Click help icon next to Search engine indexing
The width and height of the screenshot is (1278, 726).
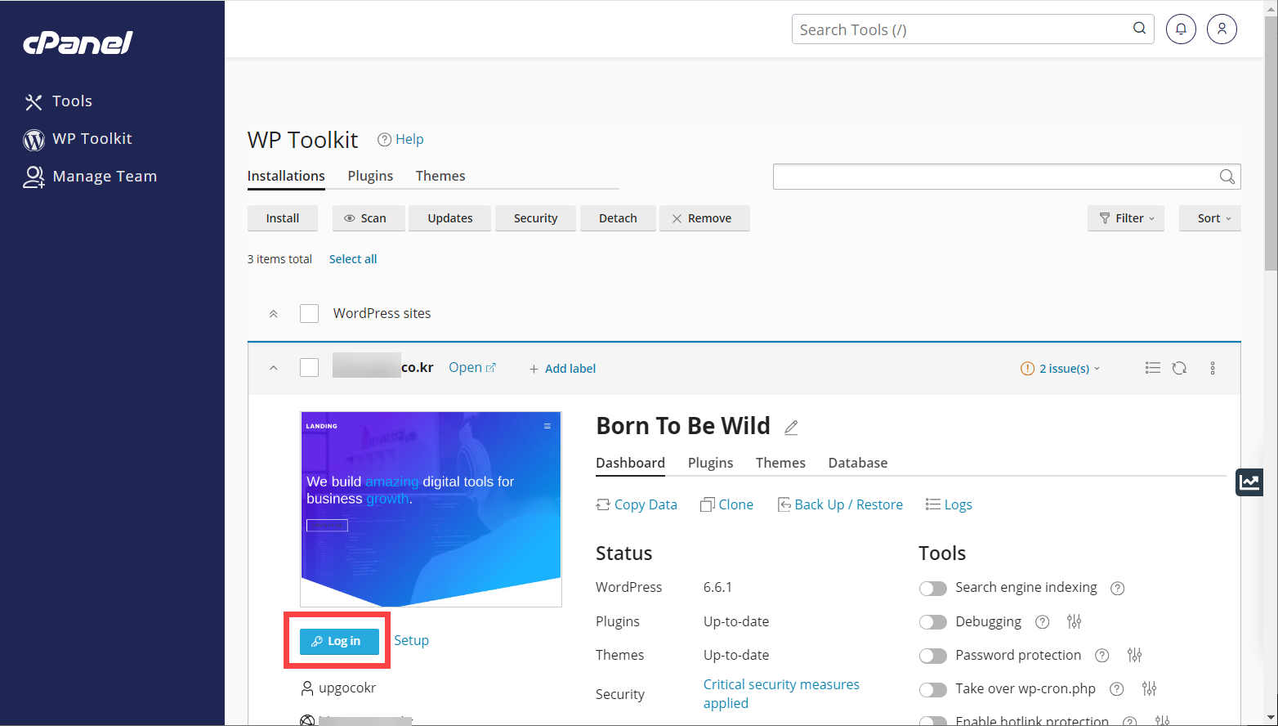(x=1118, y=589)
